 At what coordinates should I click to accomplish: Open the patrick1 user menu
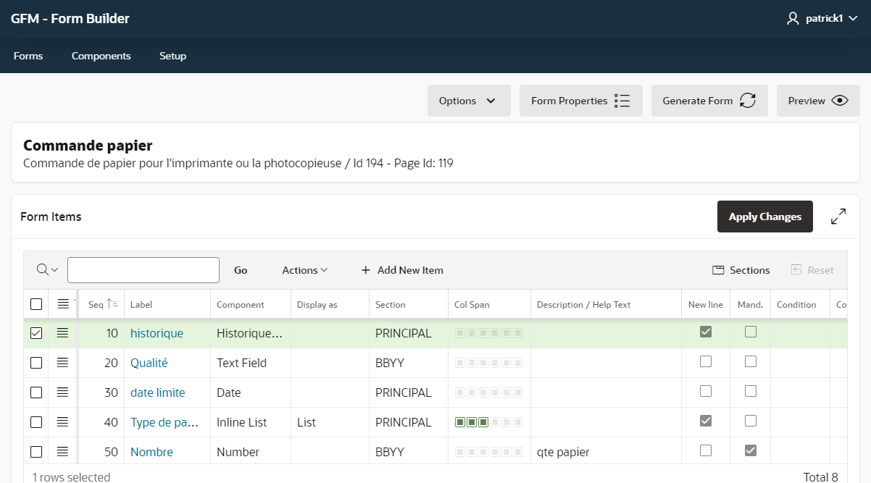point(822,18)
